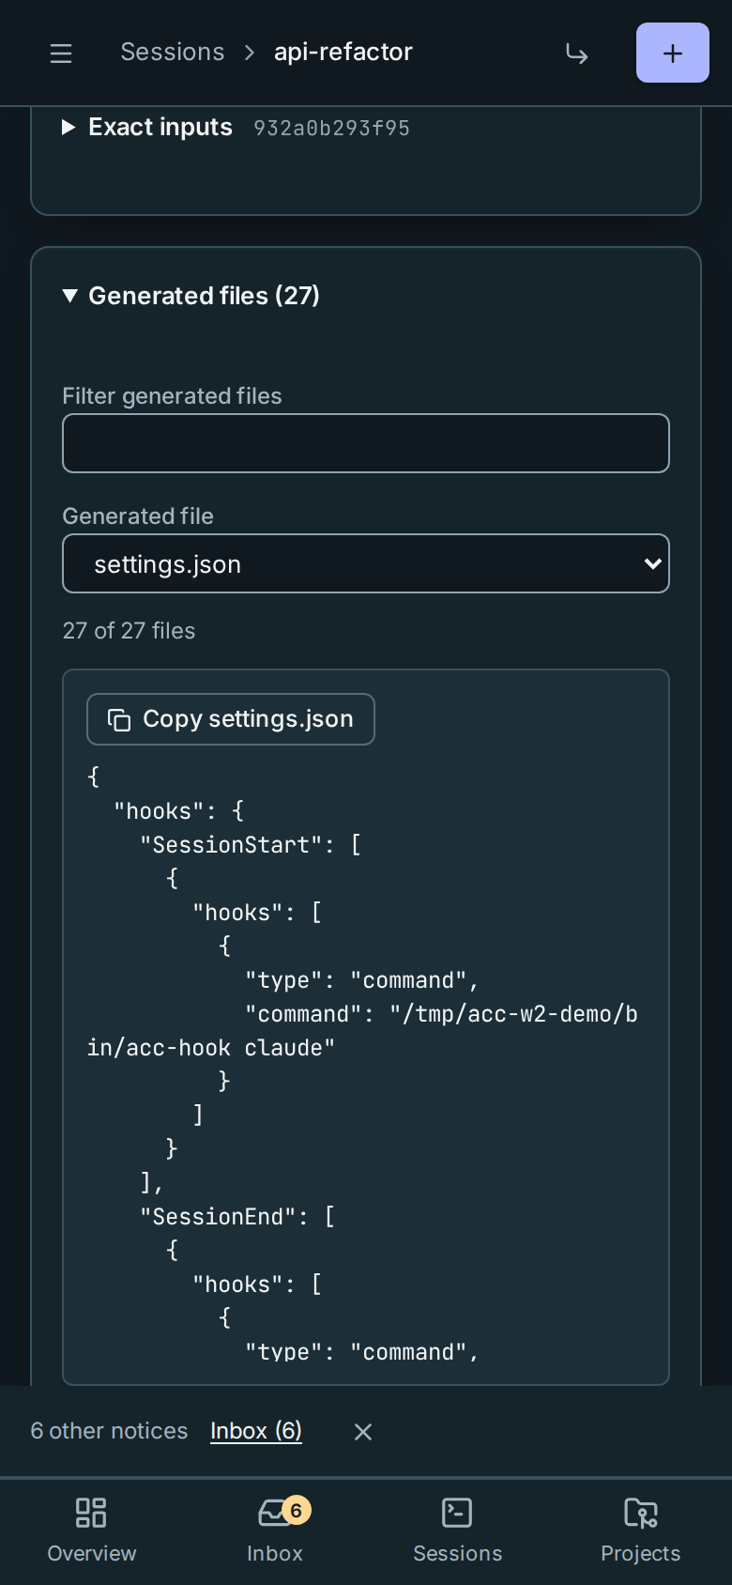This screenshot has height=1585, width=732.
Task: Click the hash 932a0b293f95
Action: click(331, 128)
